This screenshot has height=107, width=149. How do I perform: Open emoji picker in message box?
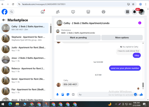(x=135, y=95)
